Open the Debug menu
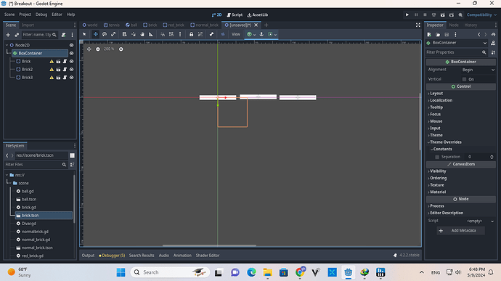The height and width of the screenshot is (281, 501). [x=41, y=15]
